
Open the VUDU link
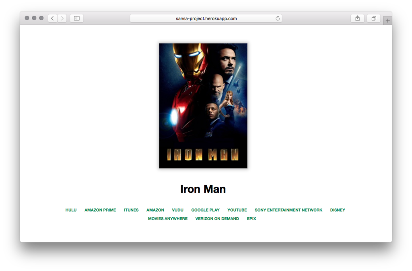(x=177, y=210)
